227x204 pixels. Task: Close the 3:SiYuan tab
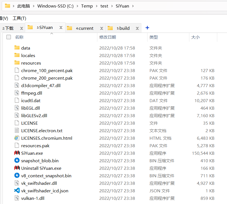click(61, 28)
